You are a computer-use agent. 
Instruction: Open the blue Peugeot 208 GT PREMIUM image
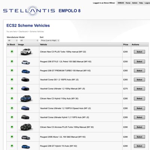tap(26, 71)
